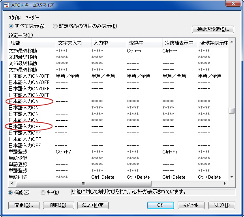Select the circled 日本語入力ON row

tap(118, 101)
